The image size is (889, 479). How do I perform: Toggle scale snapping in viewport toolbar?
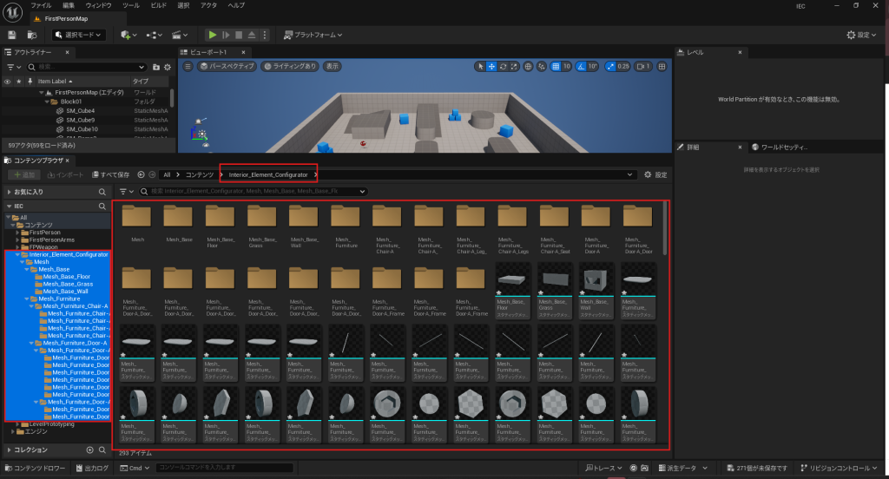tap(610, 66)
